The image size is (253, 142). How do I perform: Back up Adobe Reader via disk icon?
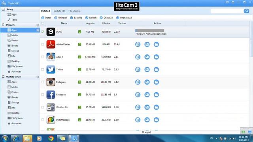click(147, 44)
